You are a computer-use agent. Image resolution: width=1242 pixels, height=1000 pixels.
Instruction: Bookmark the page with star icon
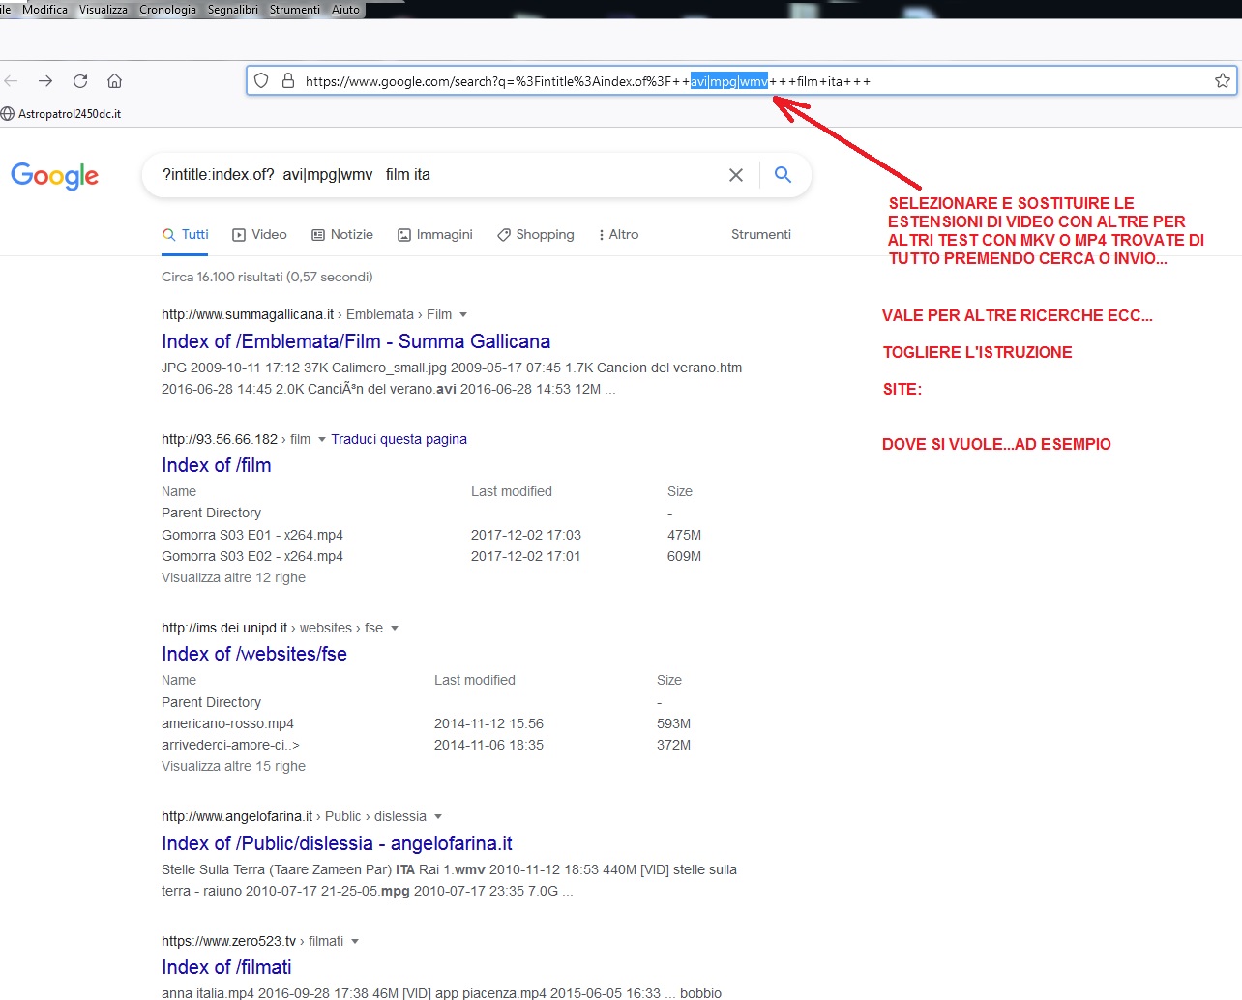[1223, 81]
